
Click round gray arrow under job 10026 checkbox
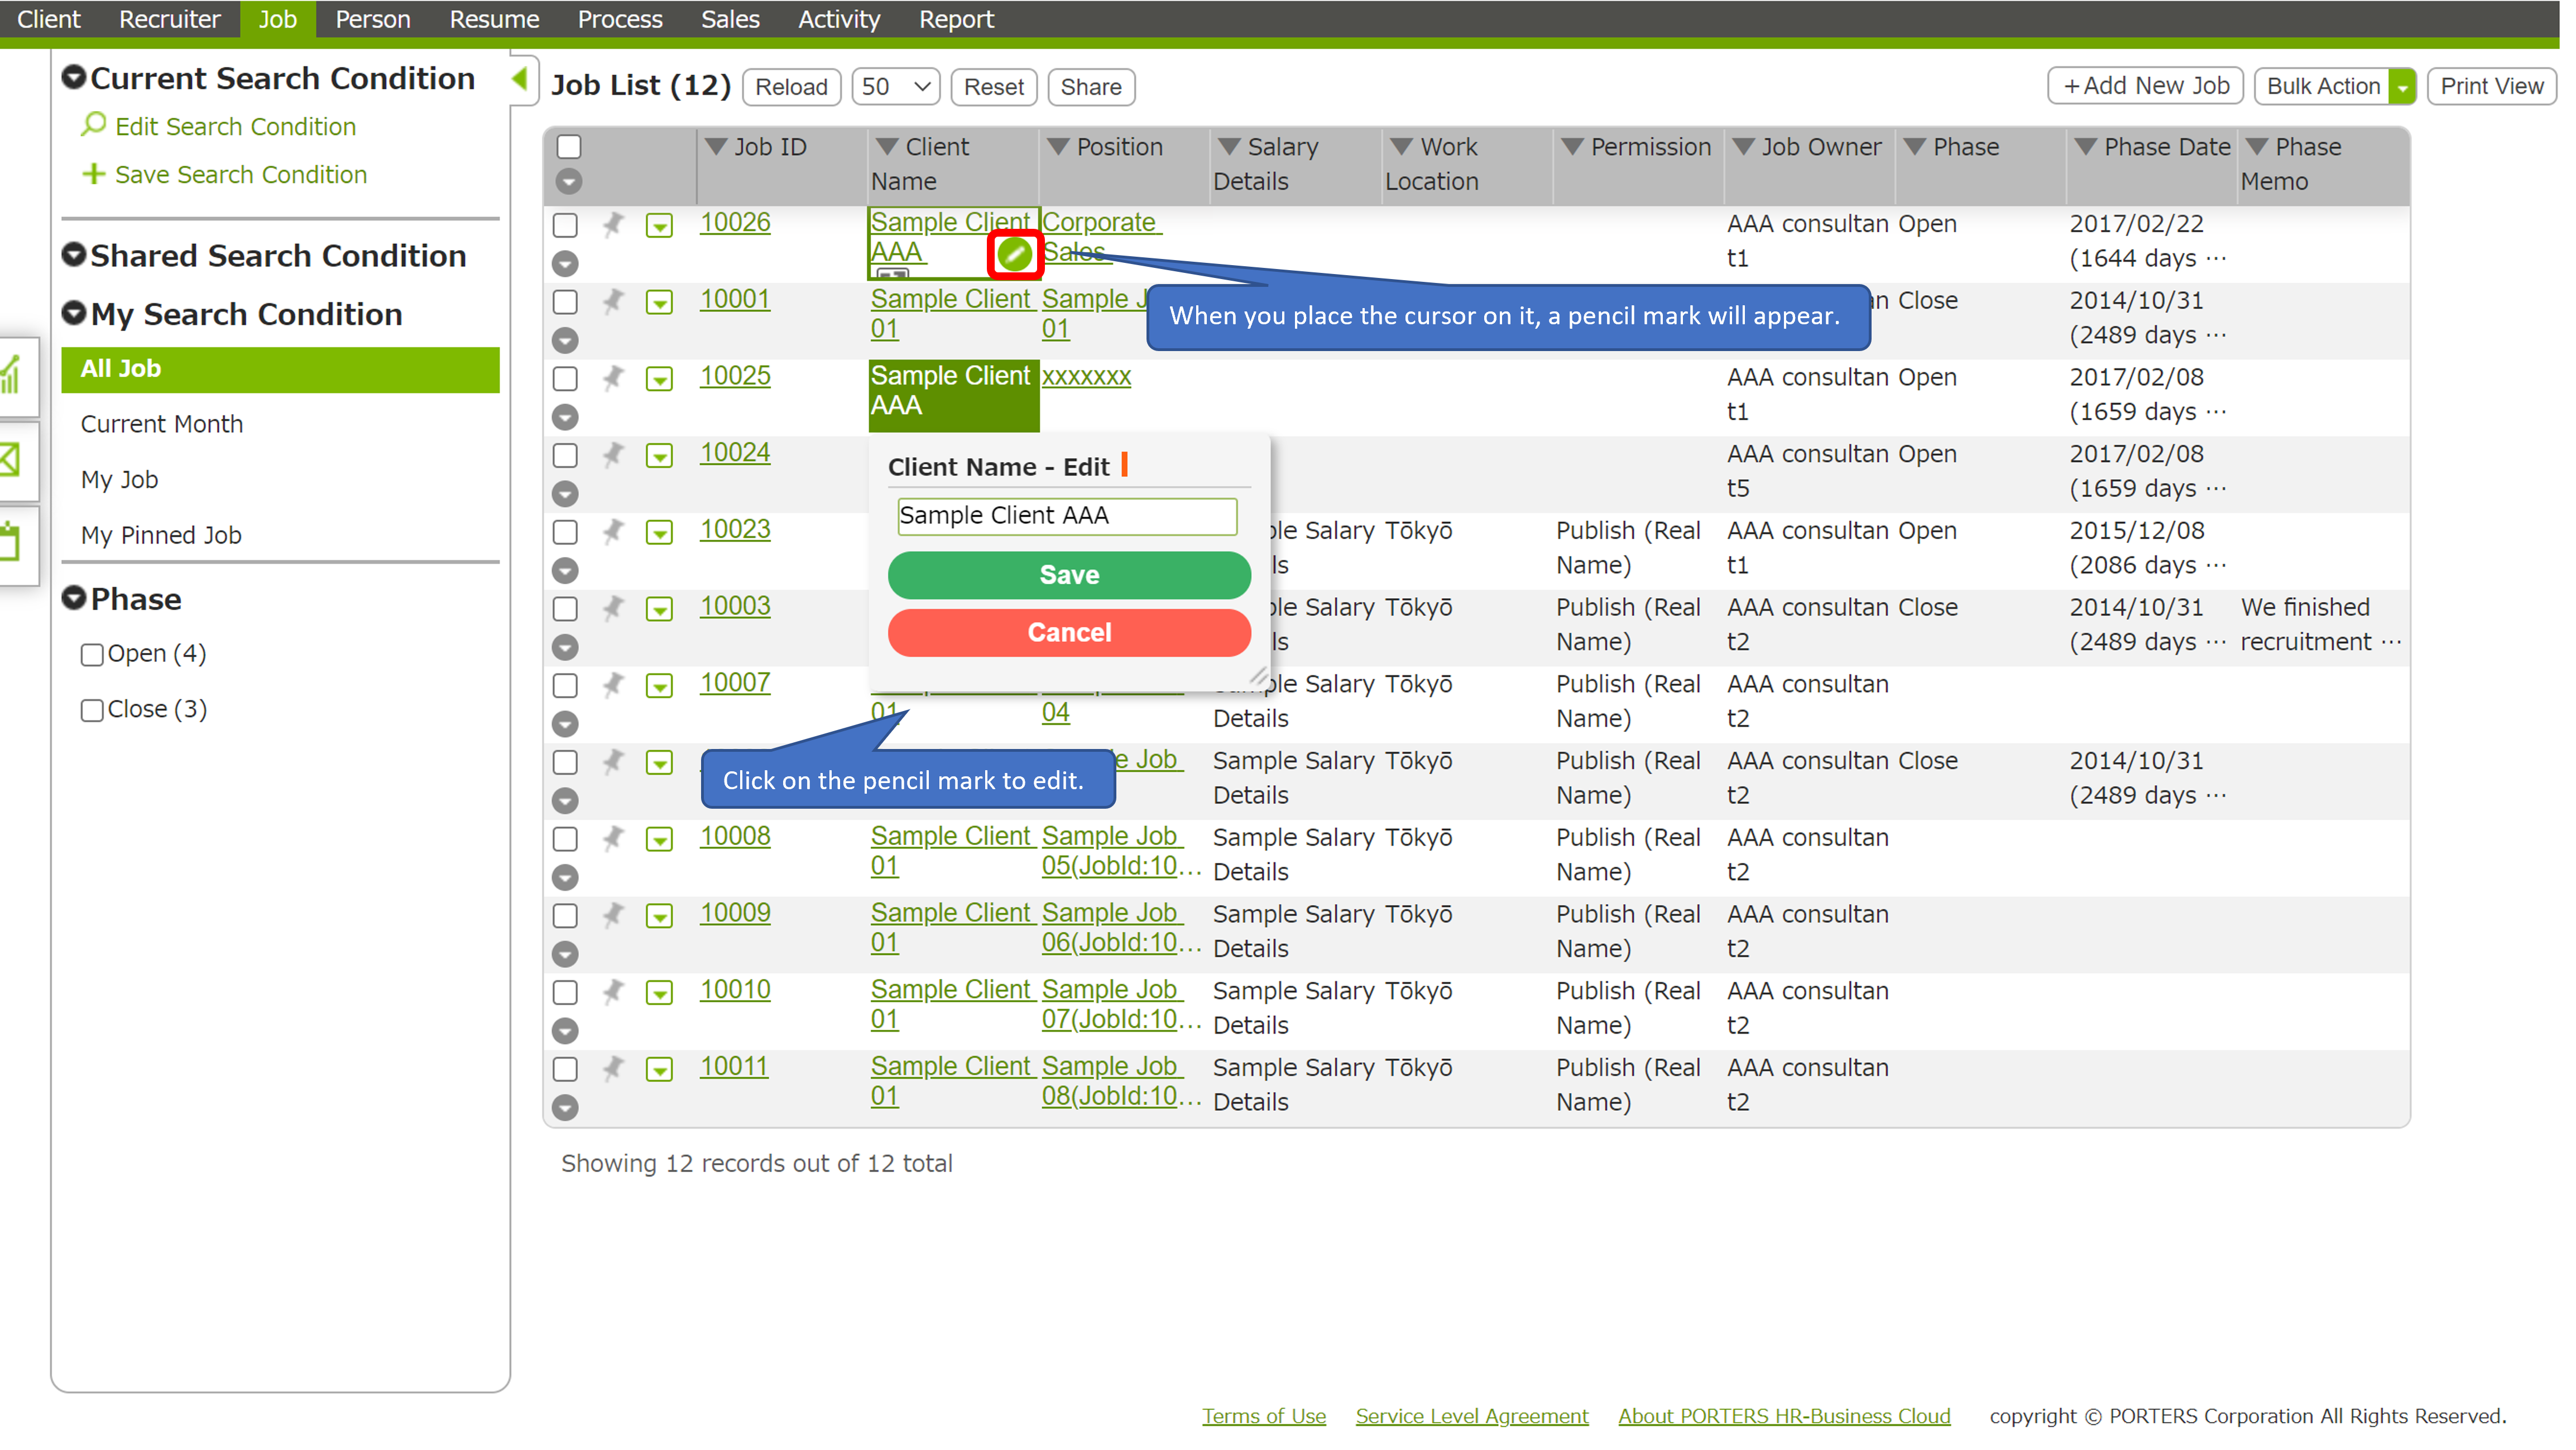565,264
